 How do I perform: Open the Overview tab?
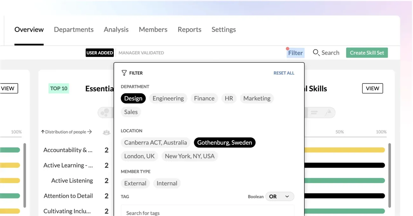[x=29, y=29]
